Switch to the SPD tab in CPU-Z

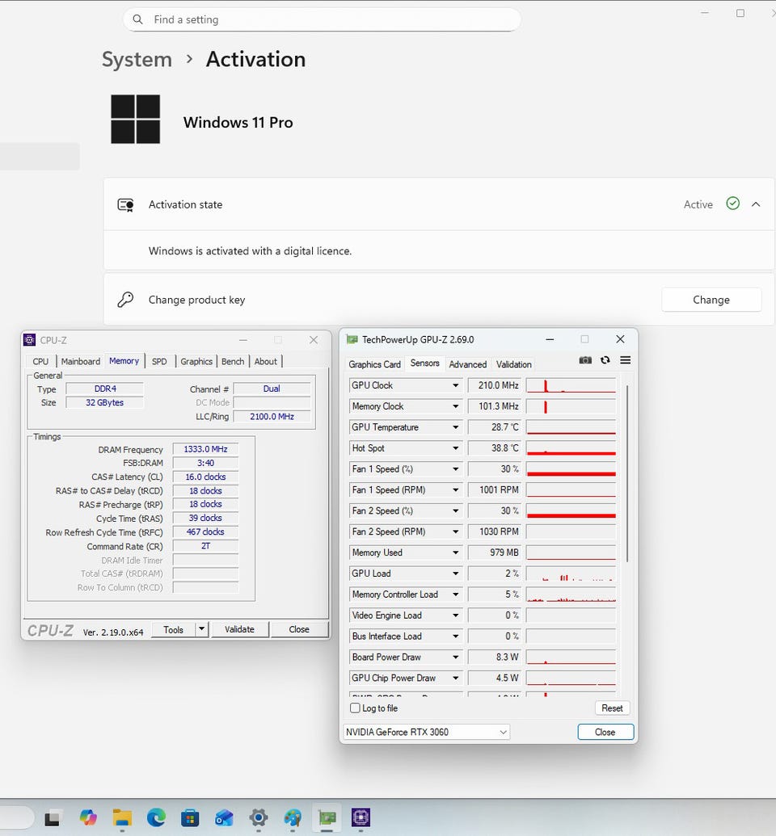point(159,361)
